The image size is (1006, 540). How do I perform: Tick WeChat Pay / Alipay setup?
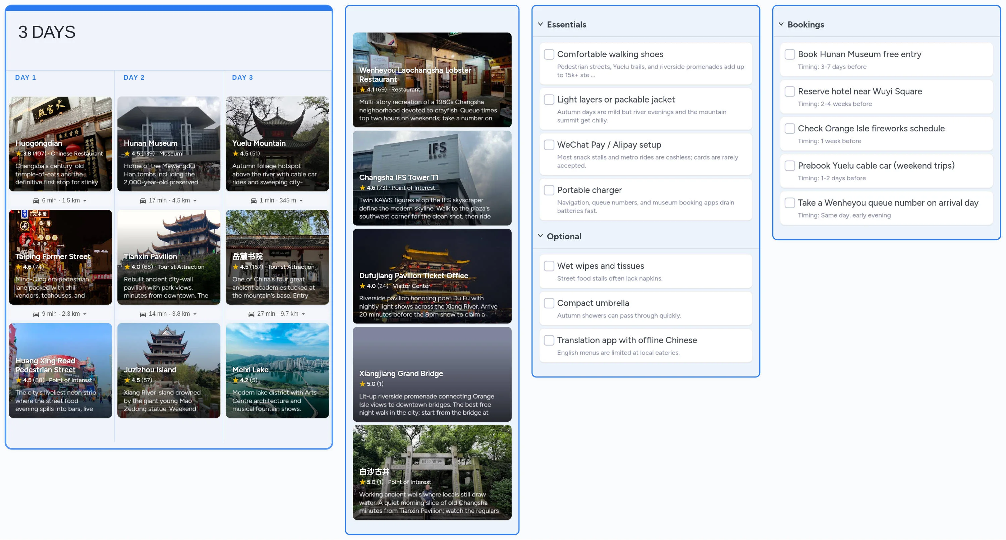[549, 145]
